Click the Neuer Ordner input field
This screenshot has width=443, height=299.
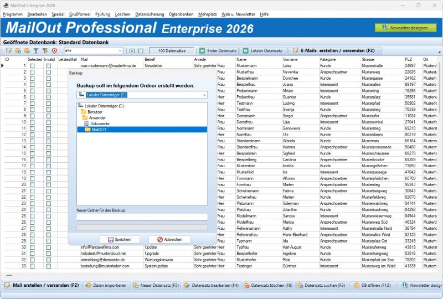click(142, 216)
